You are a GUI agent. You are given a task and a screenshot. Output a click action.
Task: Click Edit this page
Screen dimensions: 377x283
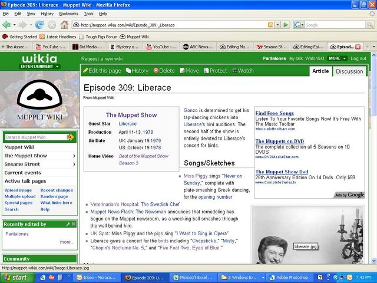coord(102,71)
